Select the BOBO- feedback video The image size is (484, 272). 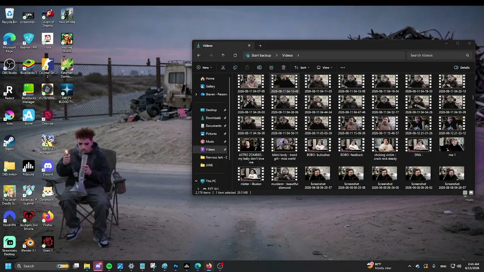[351, 147]
